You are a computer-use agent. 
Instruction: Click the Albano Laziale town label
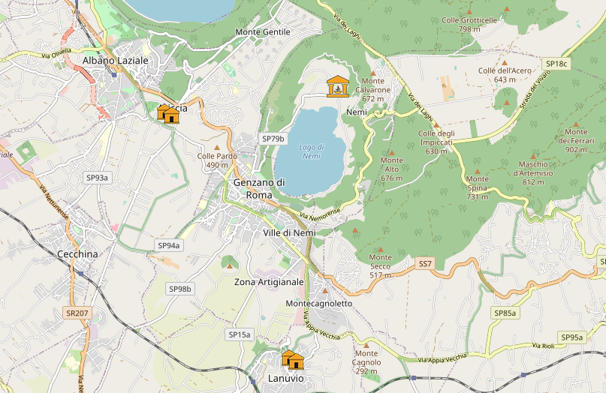click(x=116, y=60)
